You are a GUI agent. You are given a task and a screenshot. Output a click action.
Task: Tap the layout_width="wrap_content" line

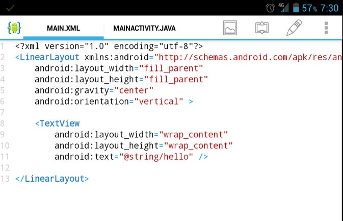click(x=141, y=134)
